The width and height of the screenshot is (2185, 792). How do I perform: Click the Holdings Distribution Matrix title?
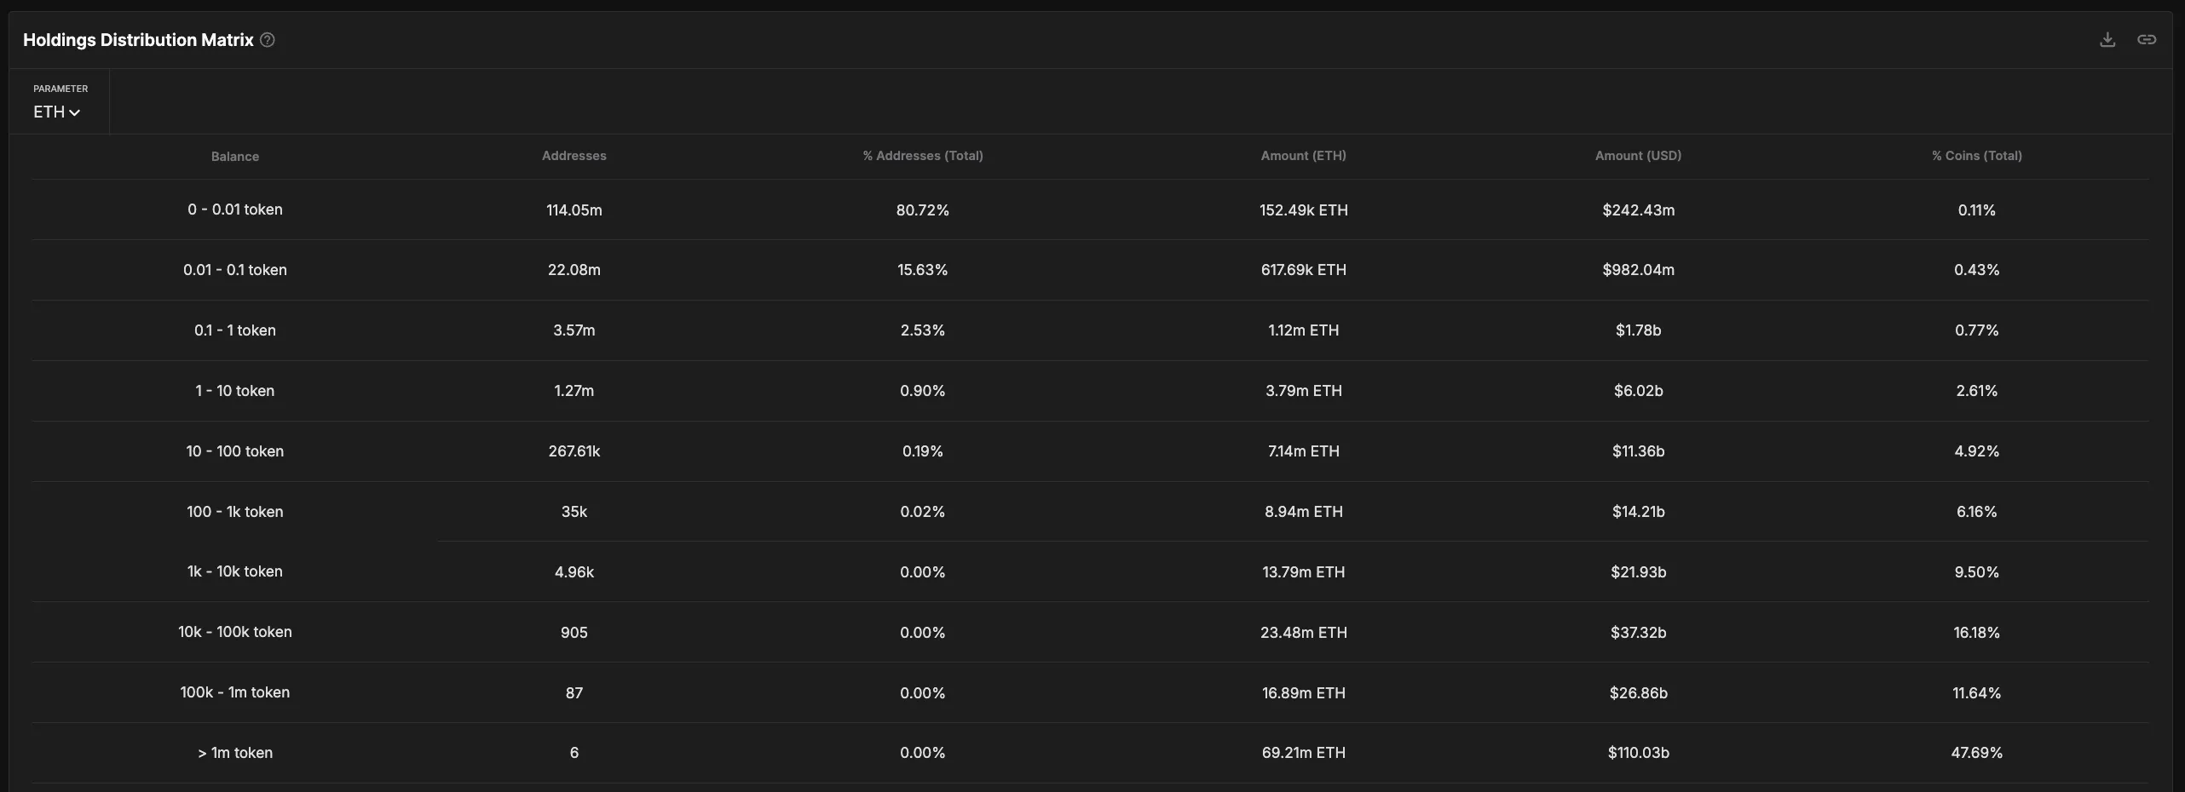138,40
